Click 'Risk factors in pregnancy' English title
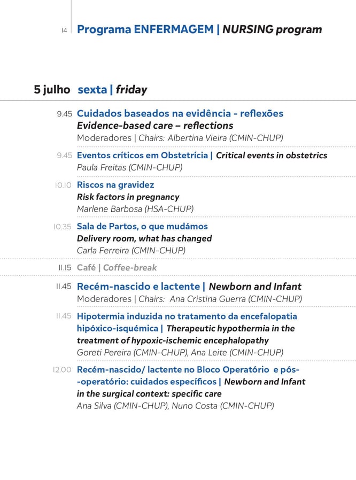Screen dimensions: 356x480 pyautogui.click(x=128, y=197)
